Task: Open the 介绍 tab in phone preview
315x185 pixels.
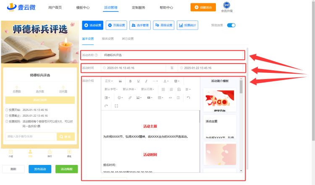Action: [11, 153]
